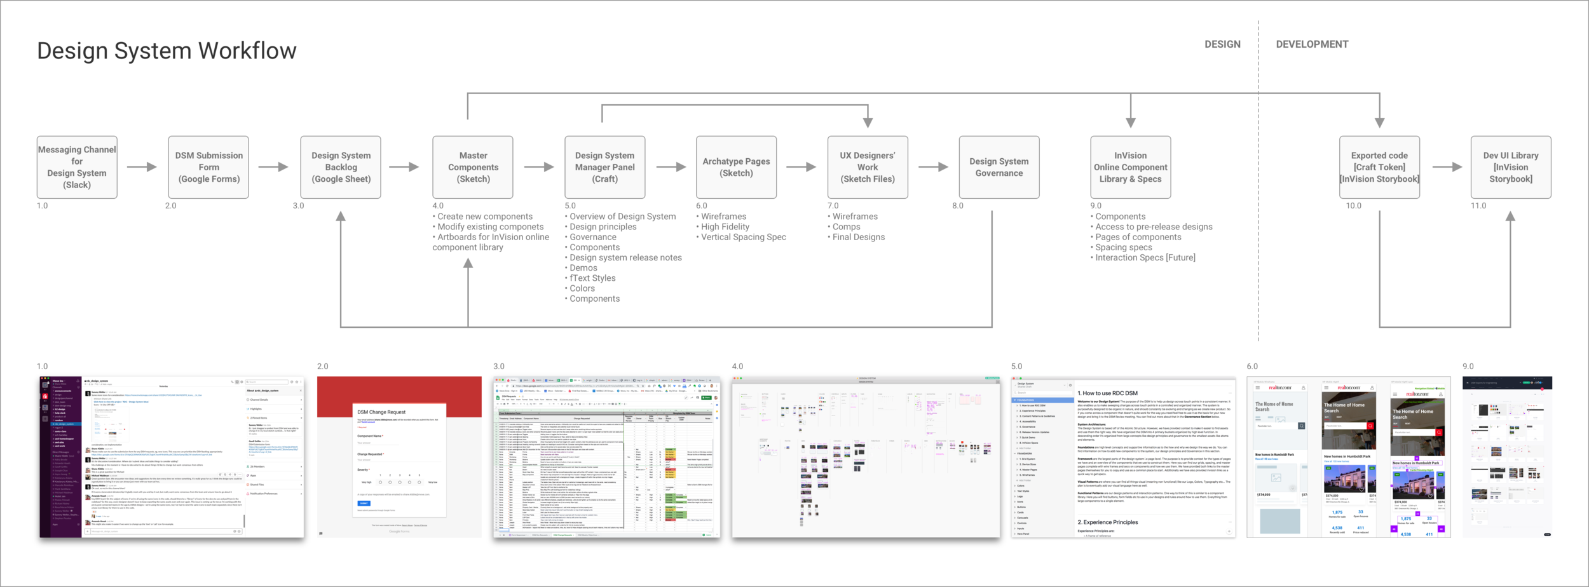
Task: Click the 'Spacing specs' bullet
Action: coord(1121,247)
